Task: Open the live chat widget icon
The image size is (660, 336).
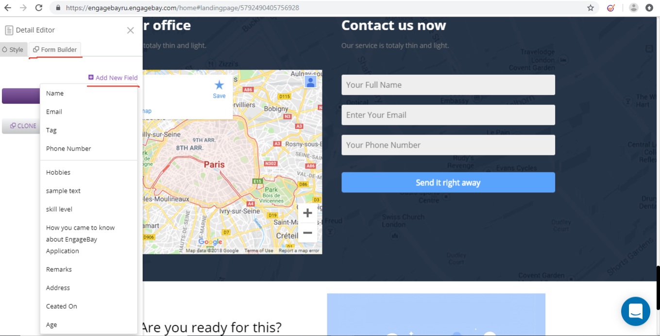Action: click(x=635, y=311)
